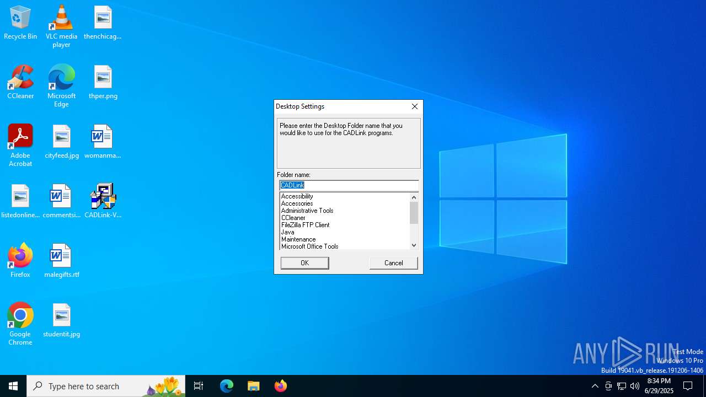Open Microsoft Edge from the taskbar

(227, 386)
